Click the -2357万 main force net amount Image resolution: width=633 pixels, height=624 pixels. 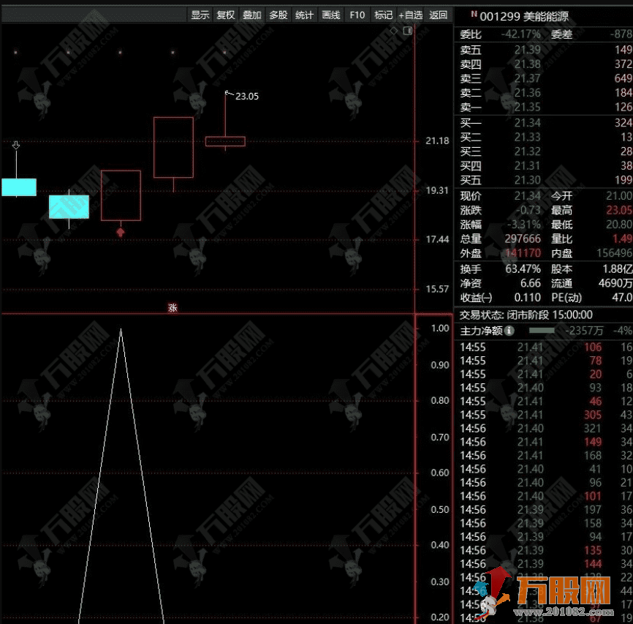(x=584, y=331)
